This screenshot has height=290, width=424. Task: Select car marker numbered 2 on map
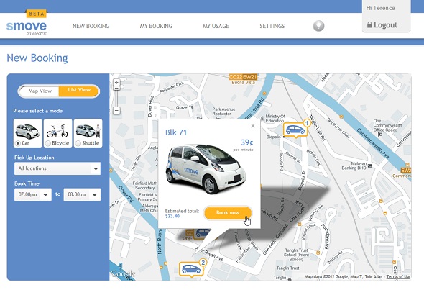[191, 268]
